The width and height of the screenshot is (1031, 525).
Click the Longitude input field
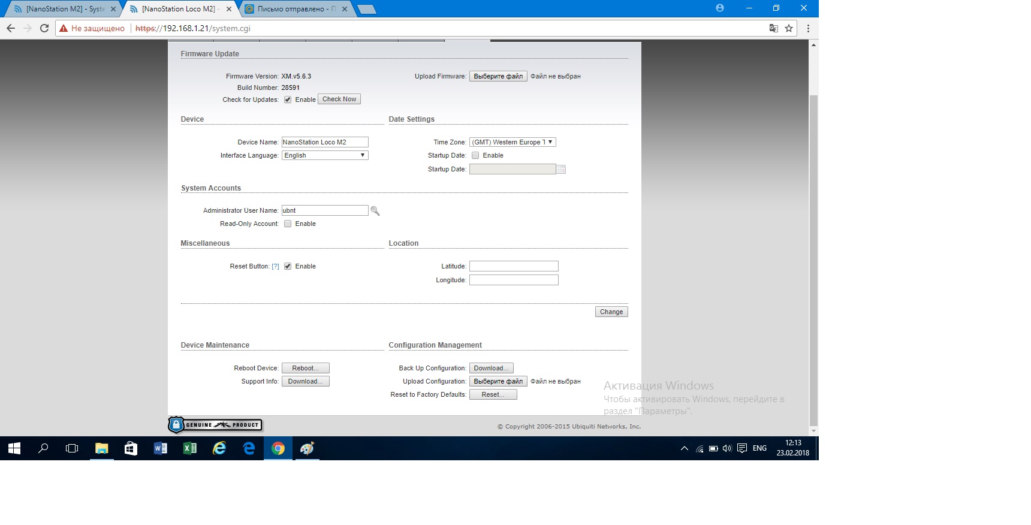(514, 280)
